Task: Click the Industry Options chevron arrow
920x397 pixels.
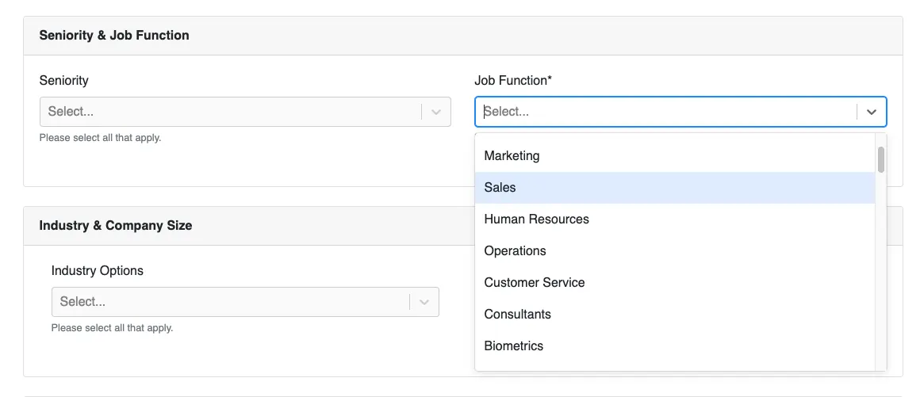Action: coord(424,302)
